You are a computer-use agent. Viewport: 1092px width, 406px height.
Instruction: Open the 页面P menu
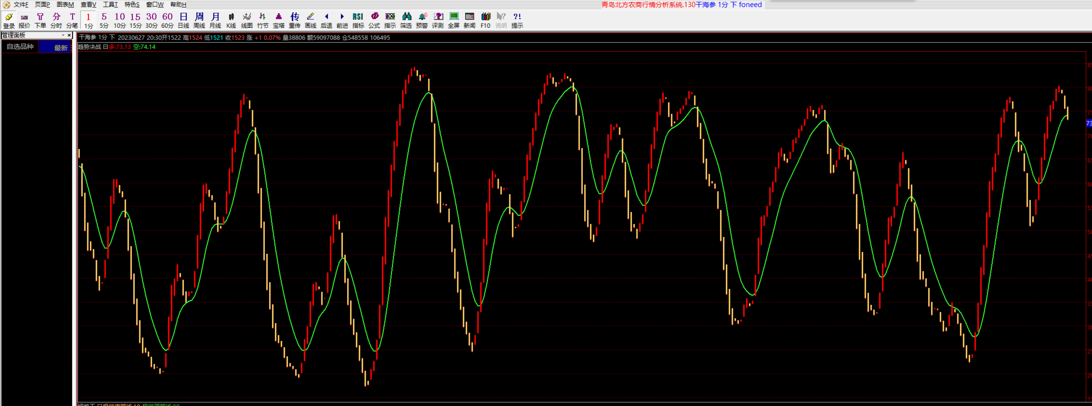coord(42,5)
